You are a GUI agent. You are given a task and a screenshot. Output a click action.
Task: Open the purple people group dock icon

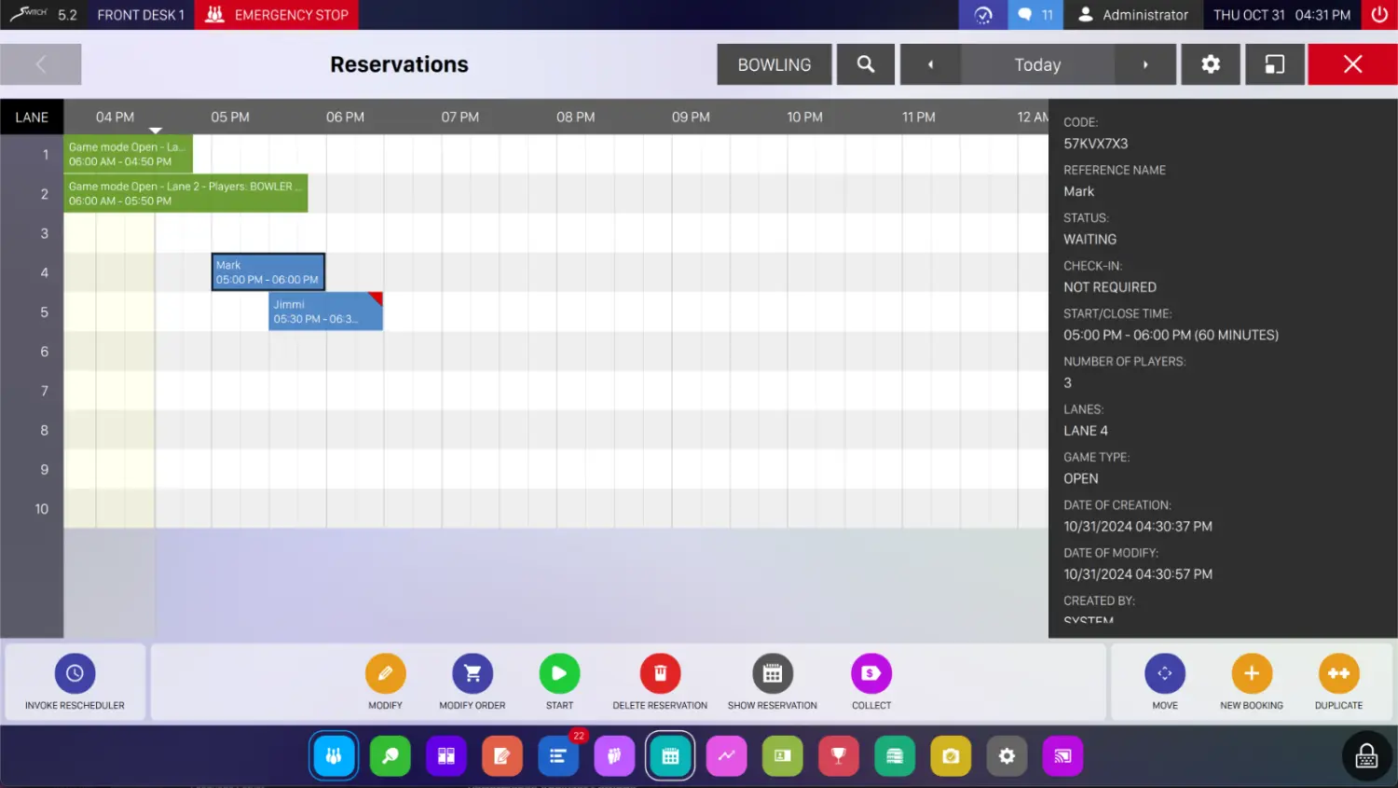[x=614, y=756]
